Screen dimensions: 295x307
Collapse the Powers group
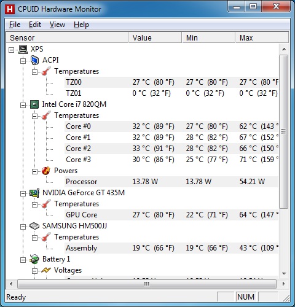(35, 171)
